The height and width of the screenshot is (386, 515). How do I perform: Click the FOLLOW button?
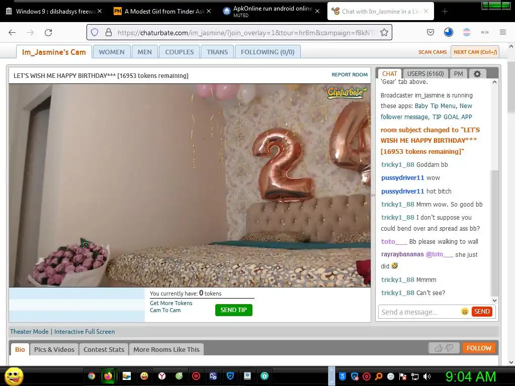pos(479,348)
